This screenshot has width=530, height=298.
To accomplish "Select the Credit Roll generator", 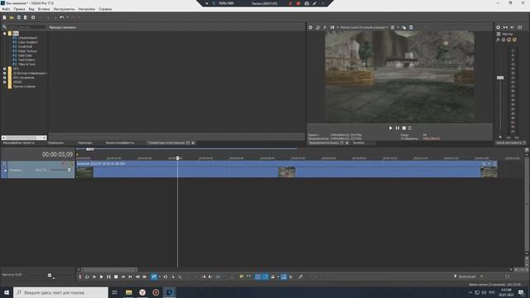I will coord(25,46).
